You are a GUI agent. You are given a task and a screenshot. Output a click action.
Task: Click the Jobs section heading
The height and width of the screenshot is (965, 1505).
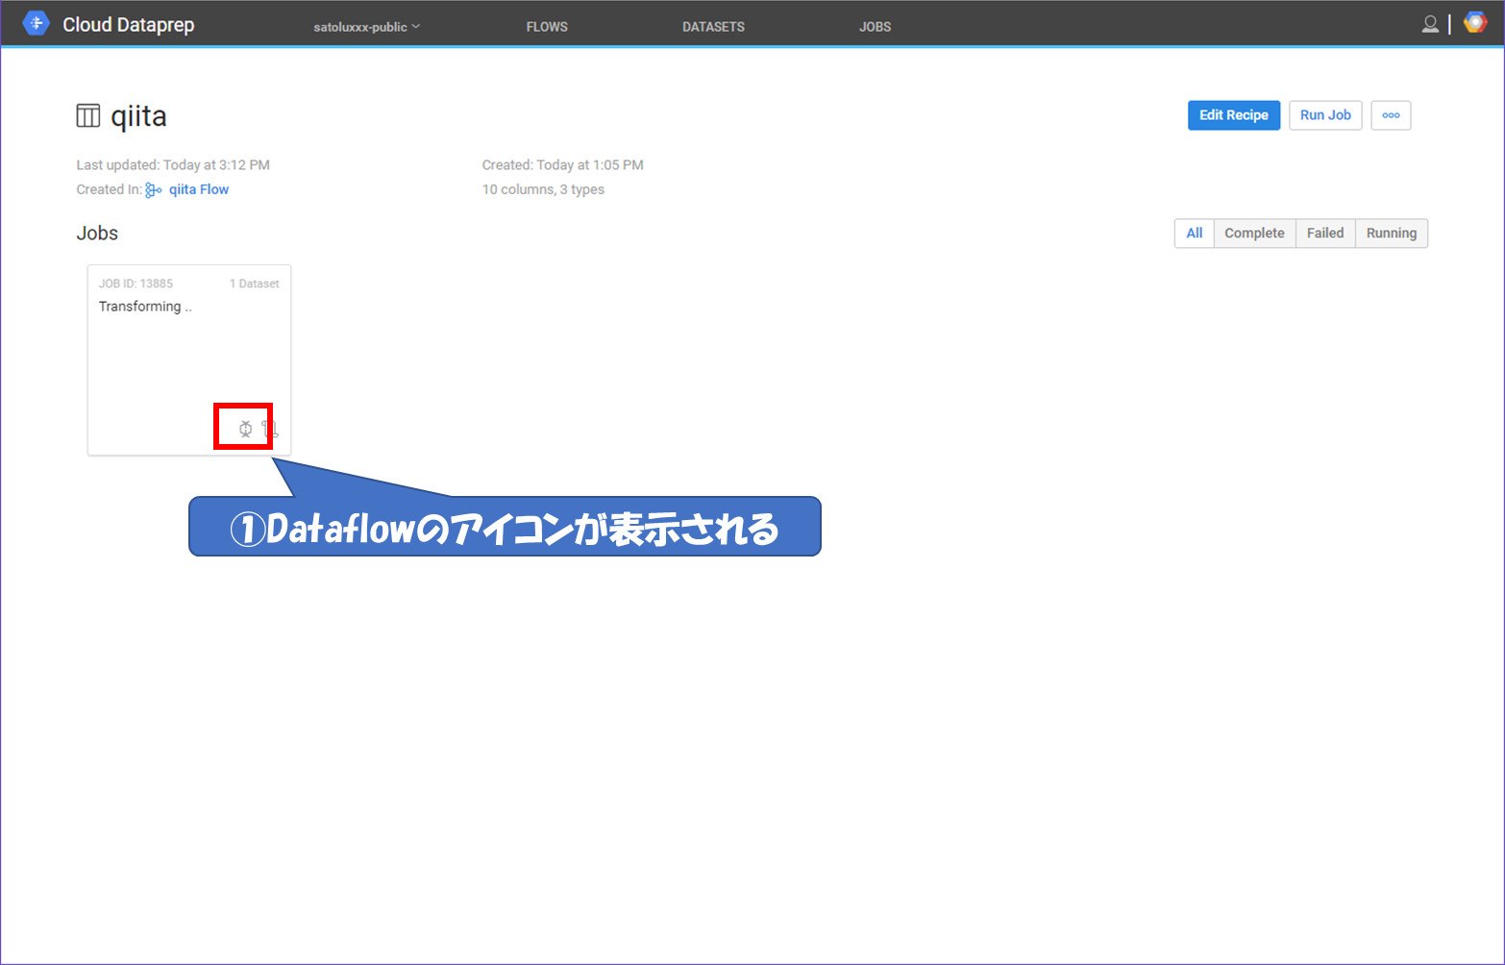coord(97,234)
